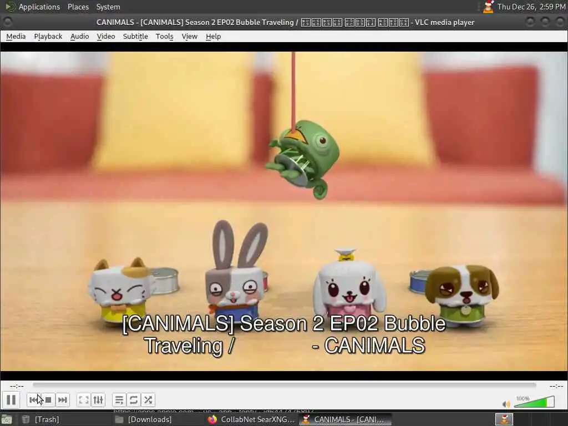Image resolution: width=568 pixels, height=426 pixels.
Task: Jump to the previous media track
Action: (x=34, y=400)
